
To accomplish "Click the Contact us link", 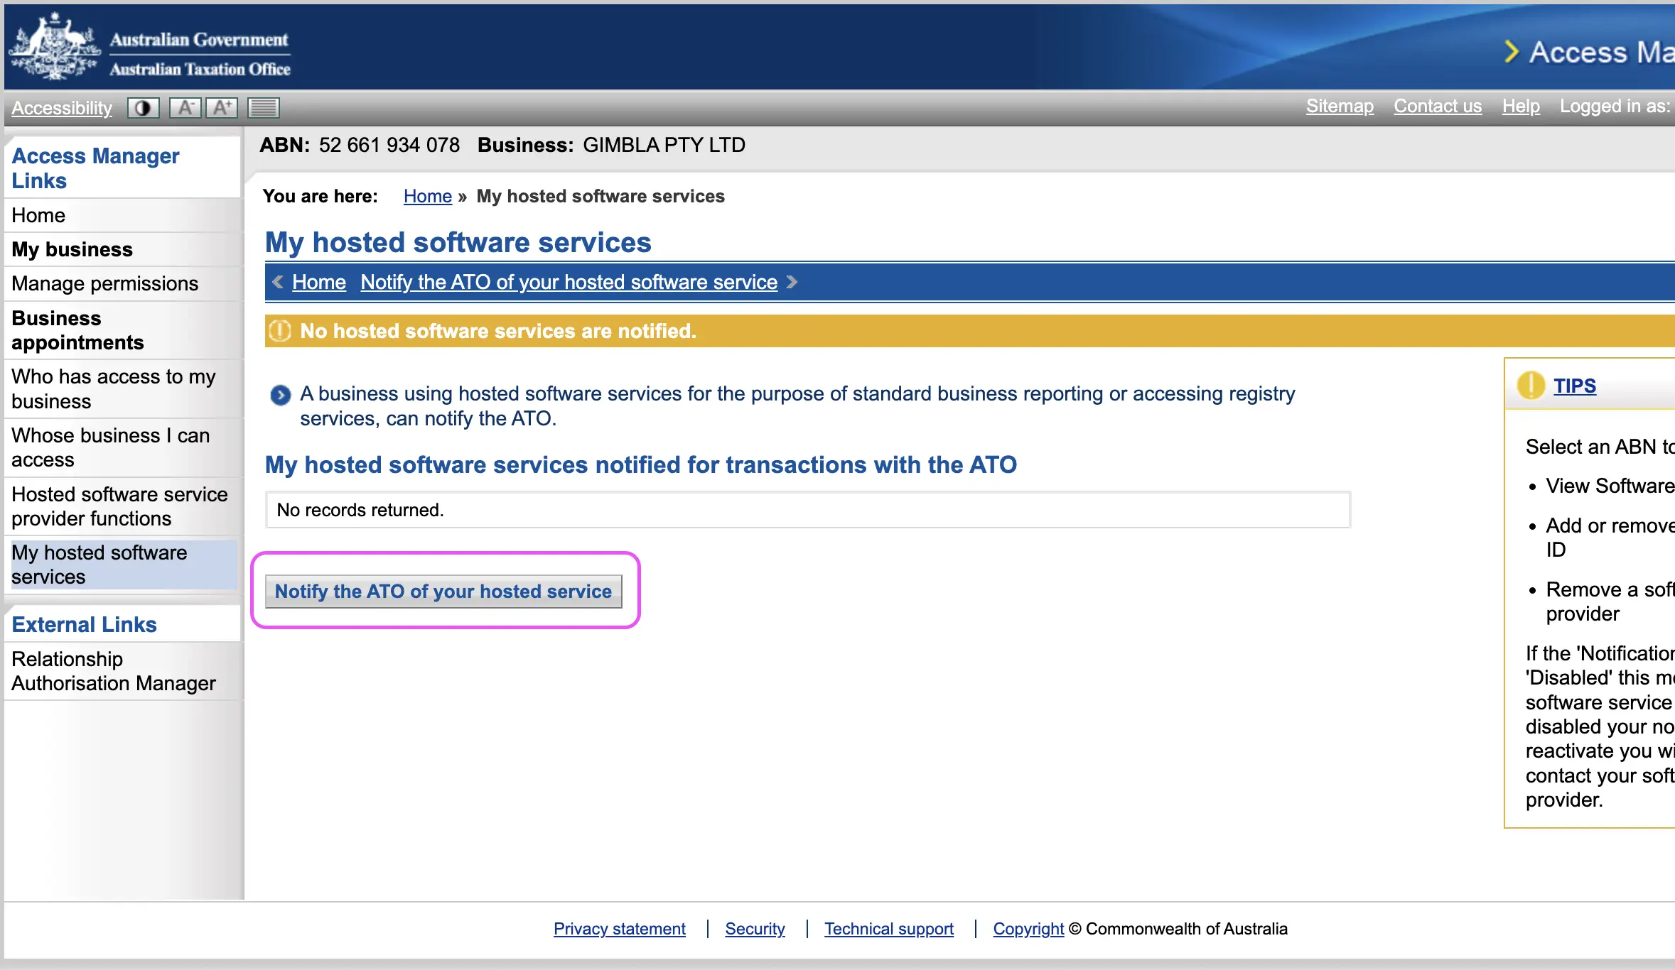I will click(x=1437, y=106).
